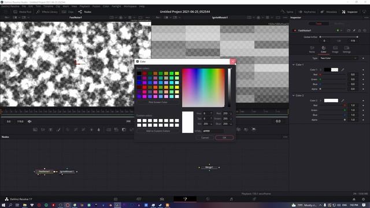This screenshot has height=208, width=370.
Task: Click the vertical brightness value slider
Action: 229,87
